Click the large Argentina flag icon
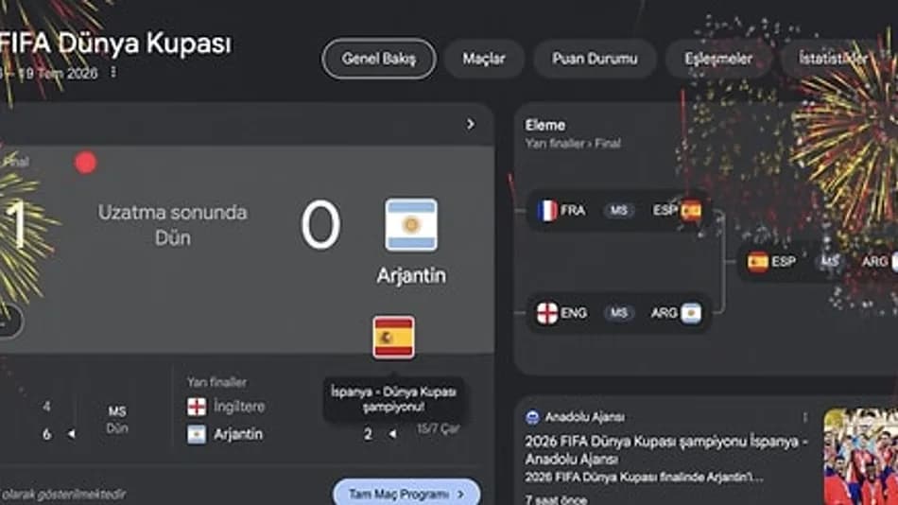898x505 pixels. pos(411,225)
